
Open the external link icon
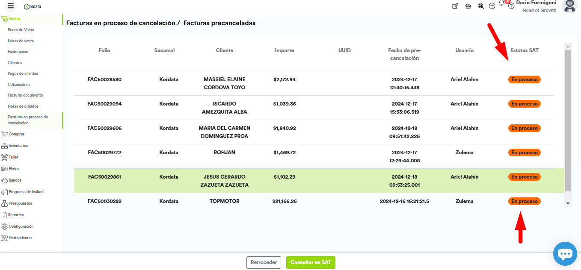pyautogui.click(x=455, y=6)
